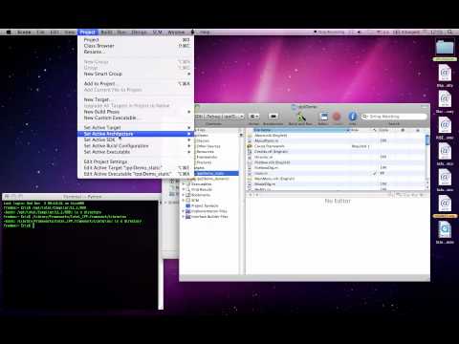The height and width of the screenshot is (344, 459).
Task: Select the SCM group in sidebar
Action: 195,201
